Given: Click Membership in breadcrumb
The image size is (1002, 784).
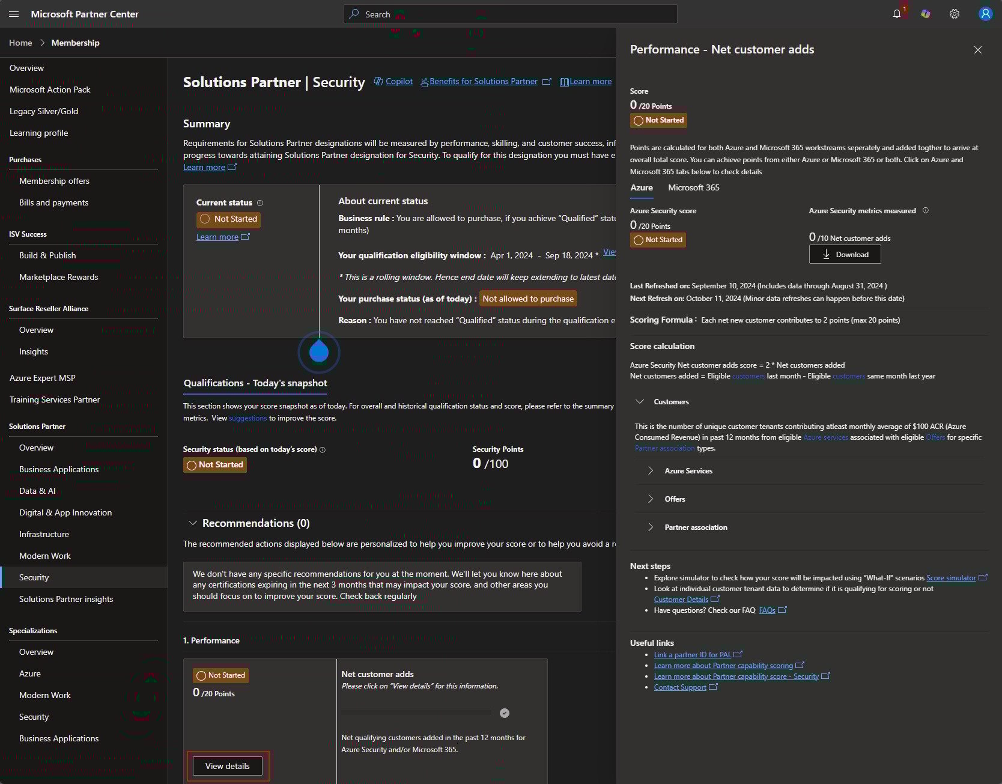Looking at the screenshot, I should pos(75,43).
